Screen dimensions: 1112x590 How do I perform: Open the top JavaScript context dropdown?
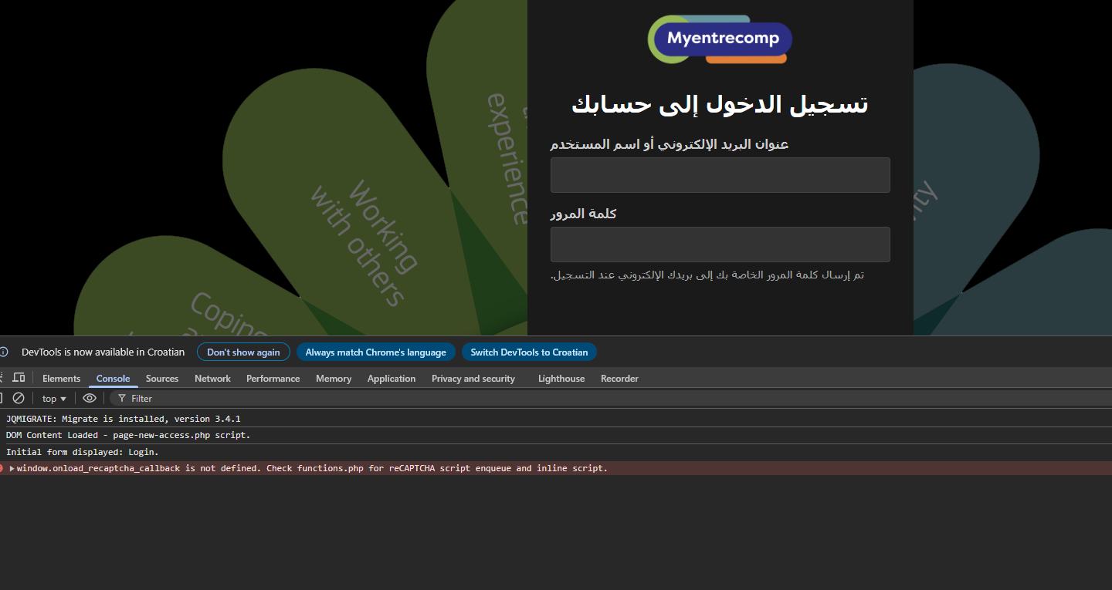tap(54, 399)
